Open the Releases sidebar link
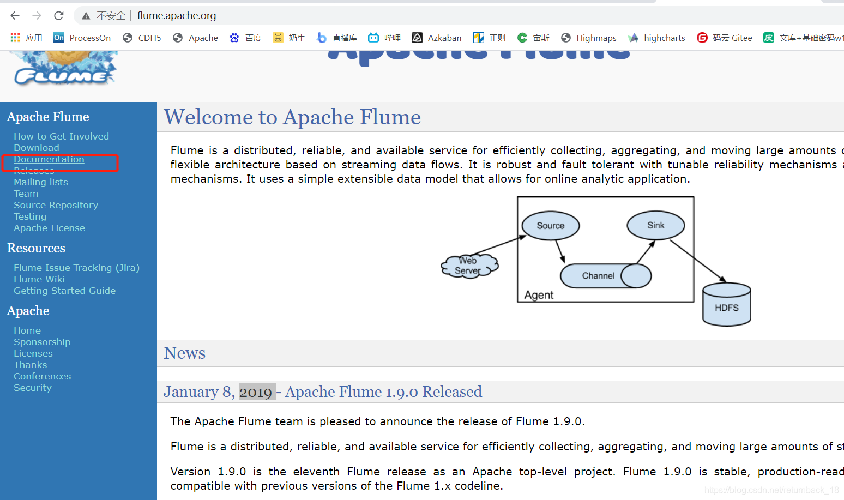The width and height of the screenshot is (844, 500). click(34, 171)
